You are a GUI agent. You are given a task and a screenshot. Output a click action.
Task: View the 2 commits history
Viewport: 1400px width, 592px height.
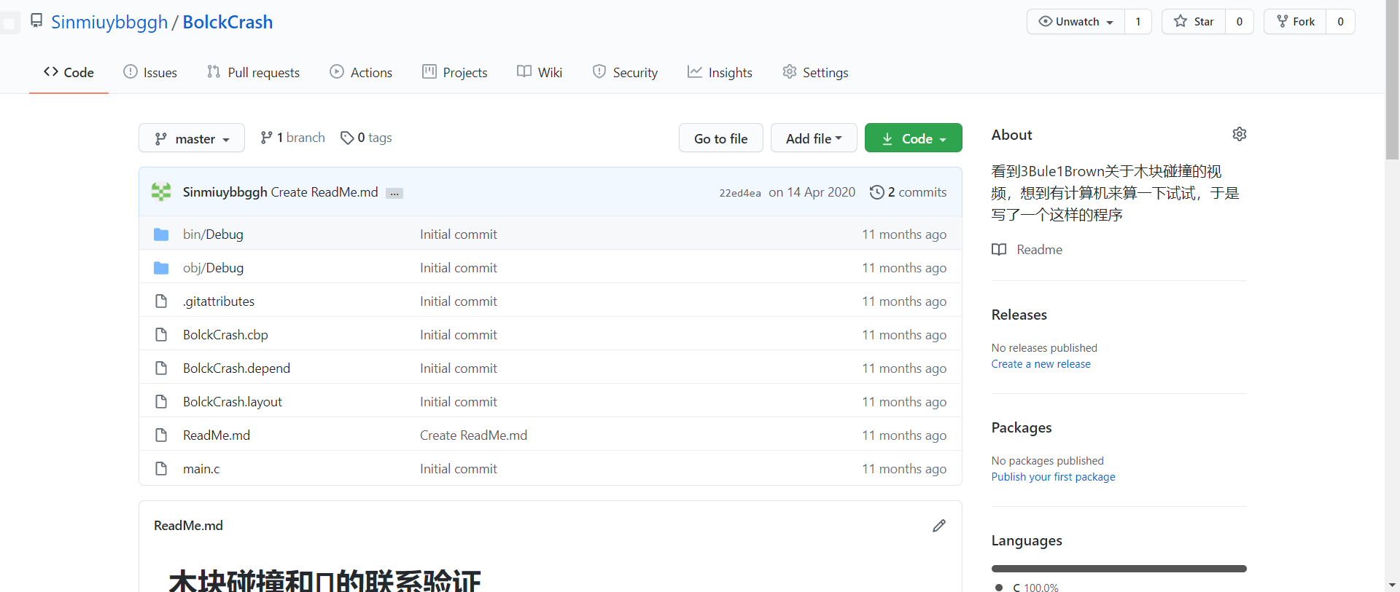909,192
